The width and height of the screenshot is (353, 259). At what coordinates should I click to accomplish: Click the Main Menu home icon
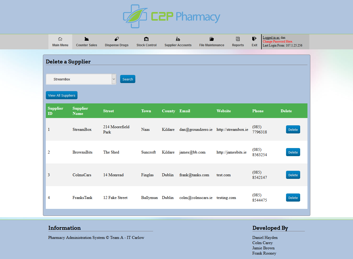[60, 39]
